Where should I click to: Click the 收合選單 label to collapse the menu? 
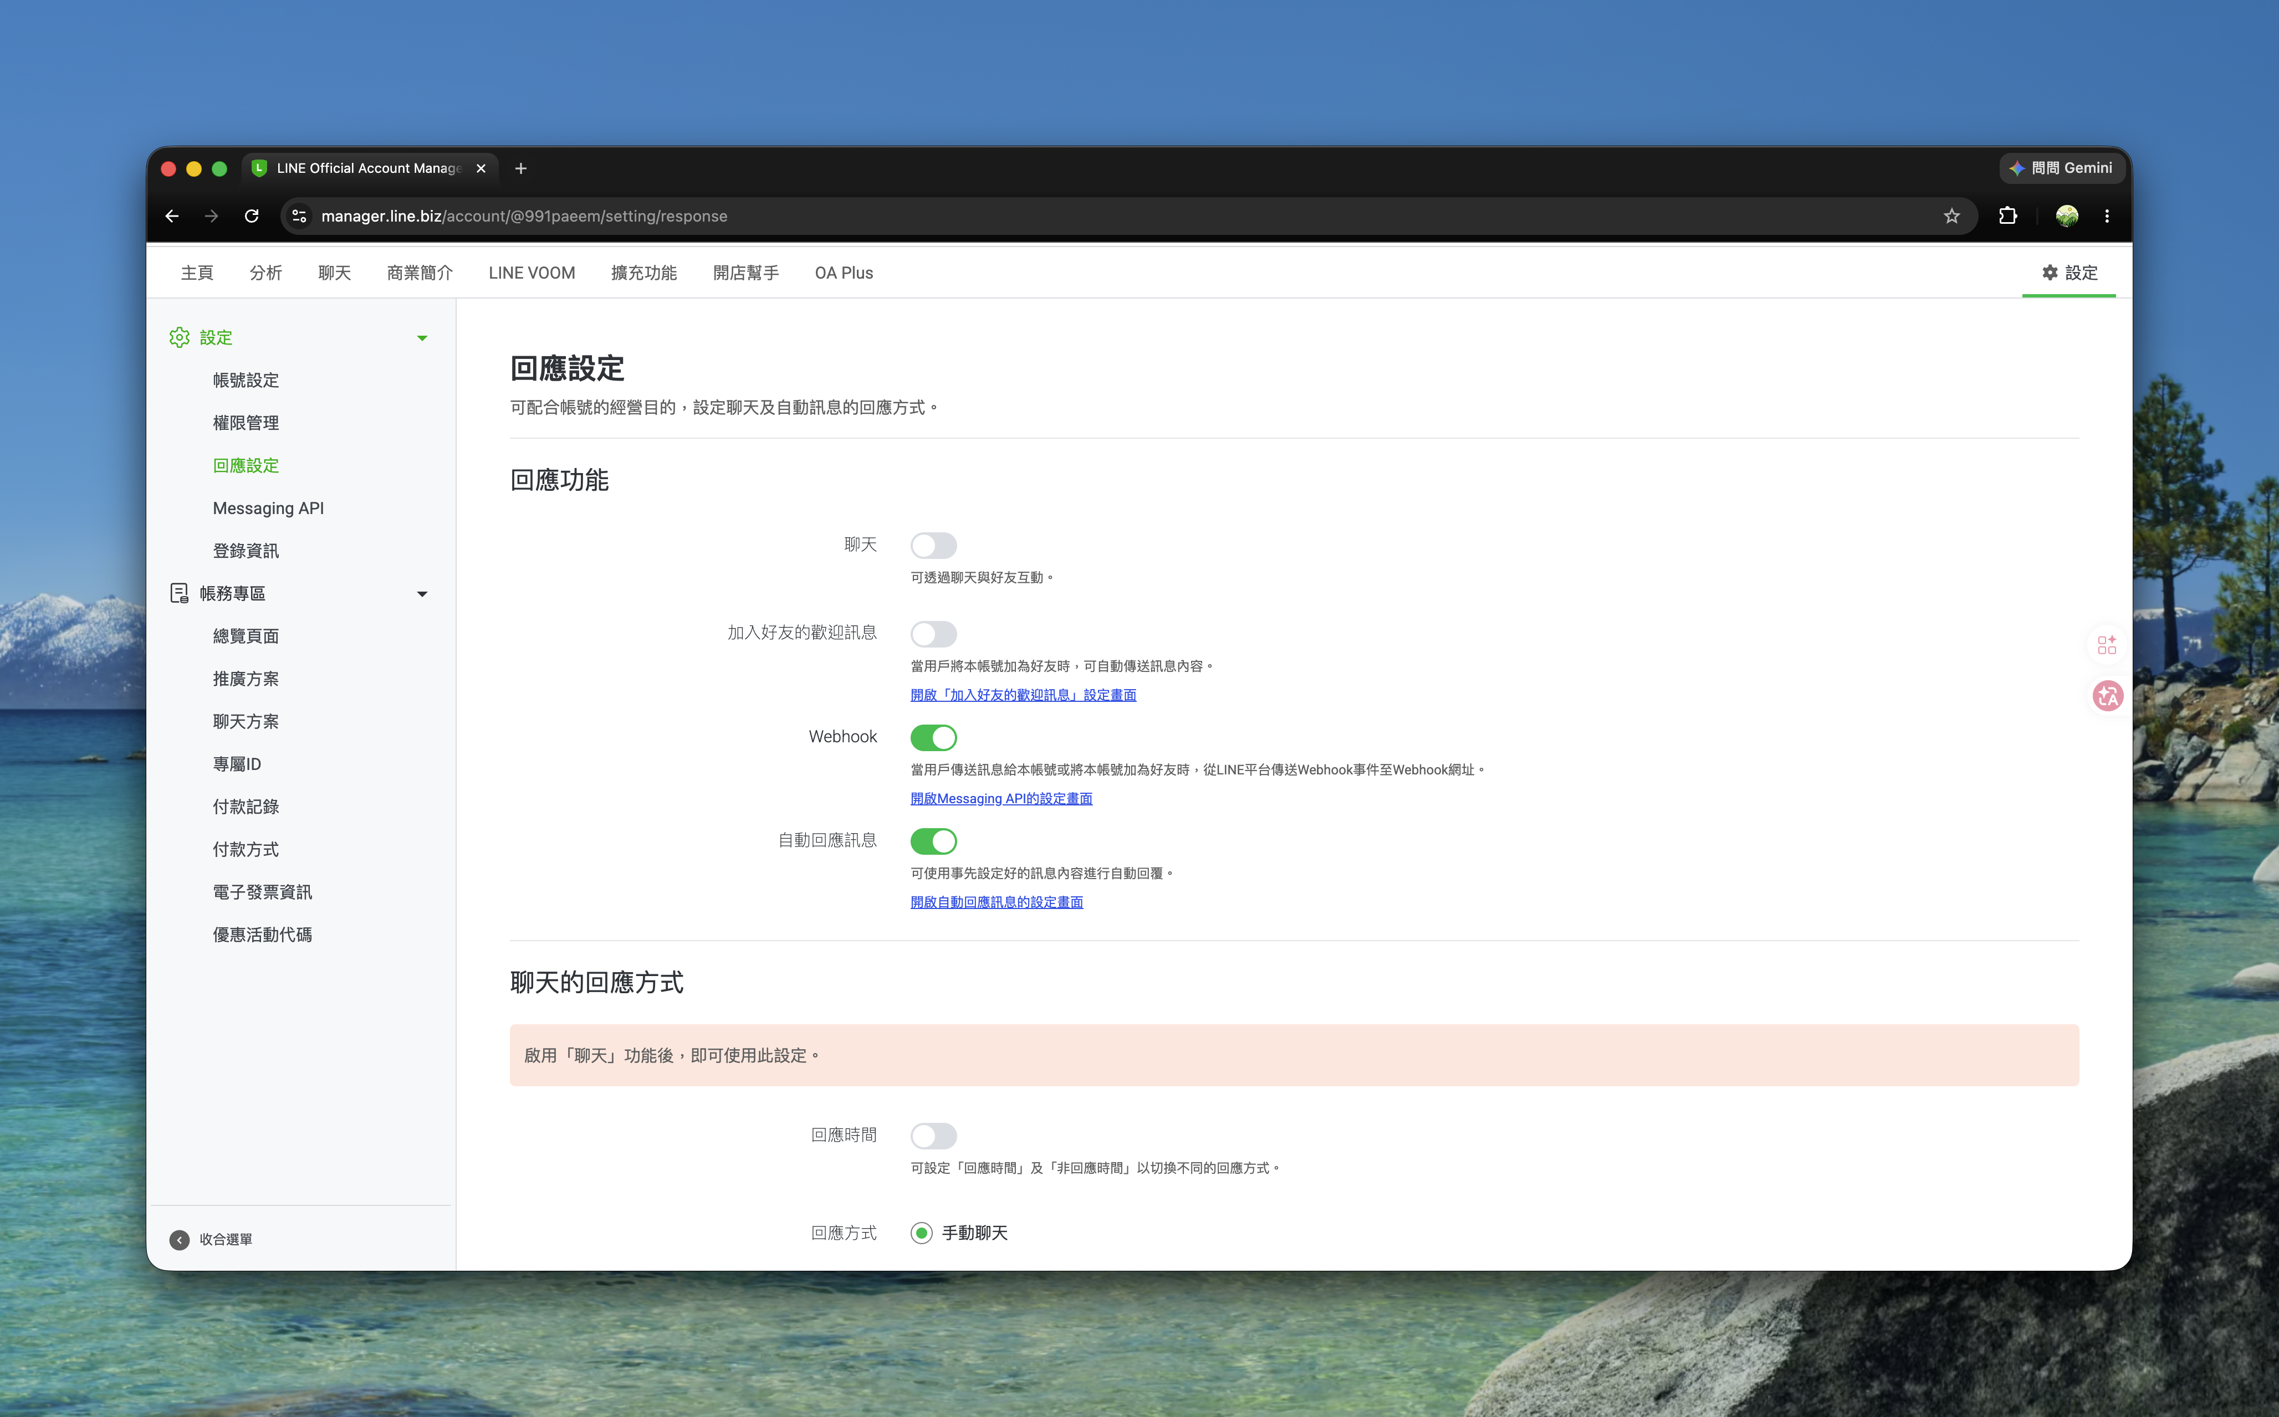click(226, 1240)
